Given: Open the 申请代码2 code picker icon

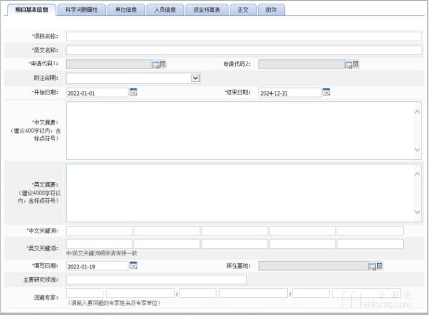Looking at the screenshot, I should [x=349, y=64].
